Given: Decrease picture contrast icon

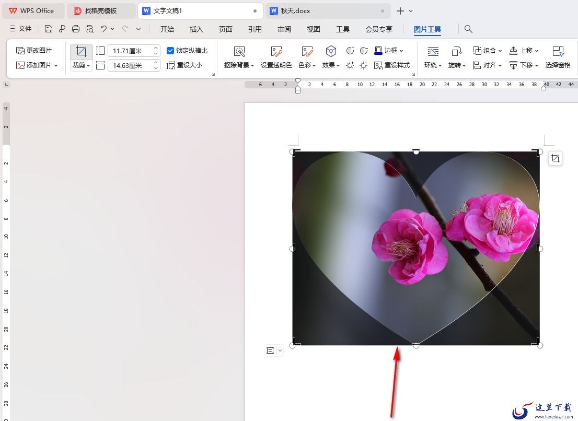Looking at the screenshot, I should [x=364, y=51].
